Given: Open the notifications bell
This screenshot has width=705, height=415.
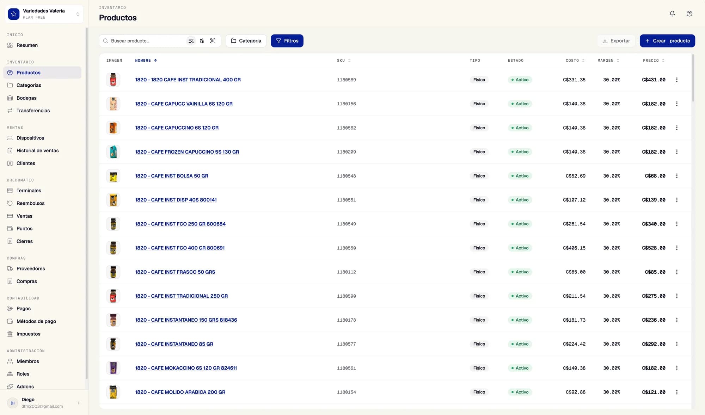Looking at the screenshot, I should pos(672,14).
